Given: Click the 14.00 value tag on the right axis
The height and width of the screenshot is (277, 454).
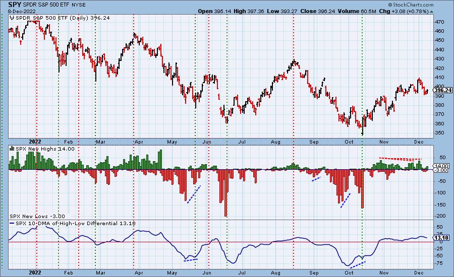Looking at the screenshot, I should (442, 166).
